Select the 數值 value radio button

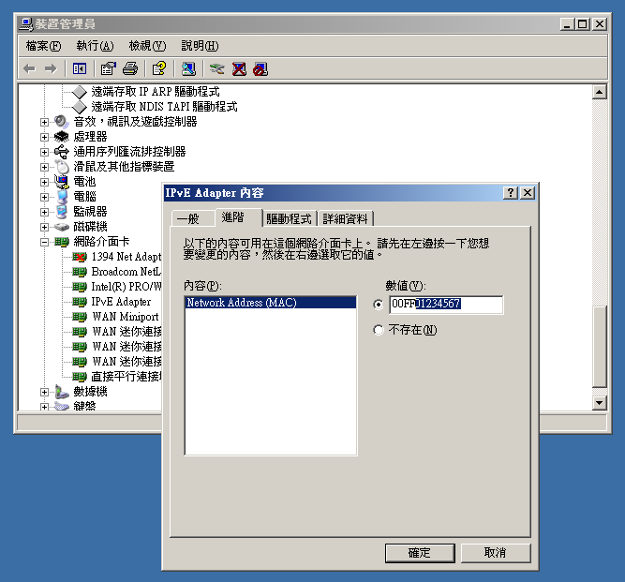[x=379, y=305]
